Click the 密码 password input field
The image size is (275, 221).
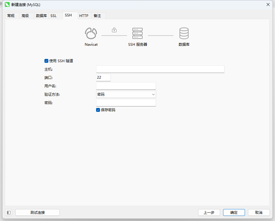pos(126,103)
